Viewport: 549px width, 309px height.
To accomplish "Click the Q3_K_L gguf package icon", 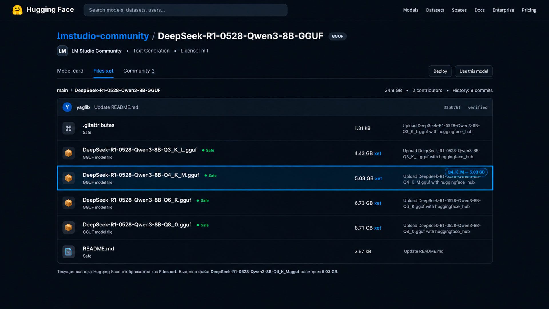I will tap(69, 153).
